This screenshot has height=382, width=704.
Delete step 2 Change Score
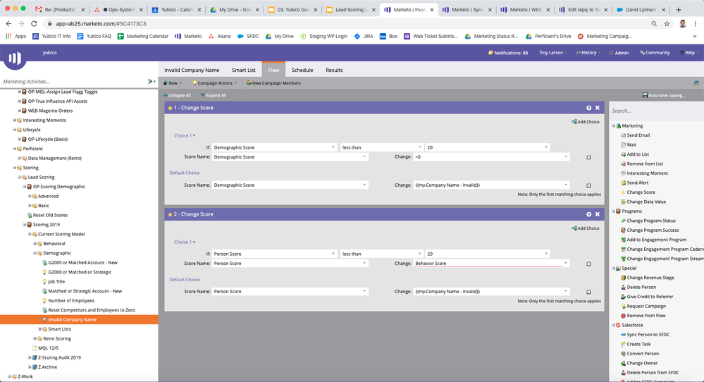click(x=597, y=214)
